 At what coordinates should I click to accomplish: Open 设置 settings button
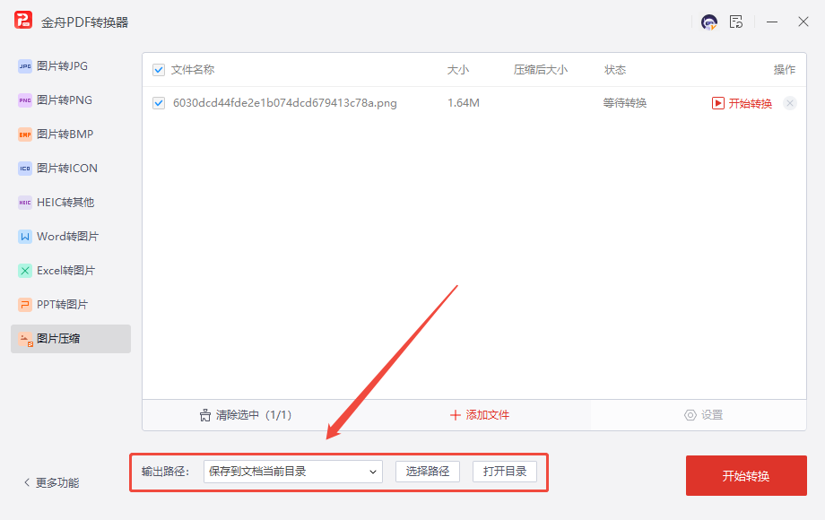coord(703,415)
